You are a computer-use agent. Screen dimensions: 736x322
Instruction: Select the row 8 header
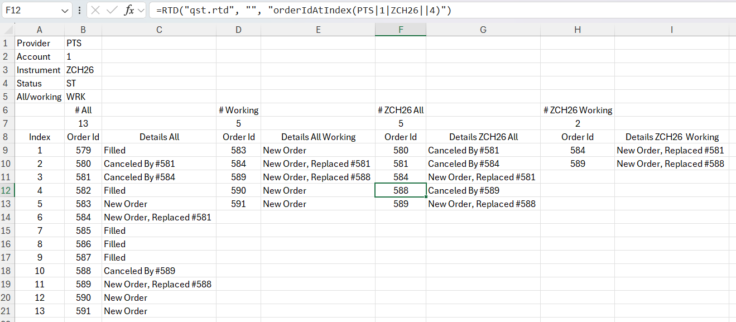point(7,137)
